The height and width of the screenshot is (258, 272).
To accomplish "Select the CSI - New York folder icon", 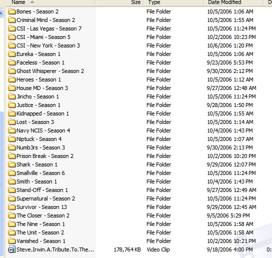I will point(12,45).
